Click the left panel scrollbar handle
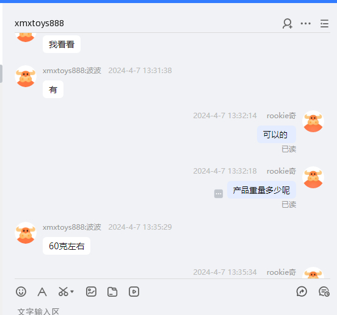 tap(1, 74)
